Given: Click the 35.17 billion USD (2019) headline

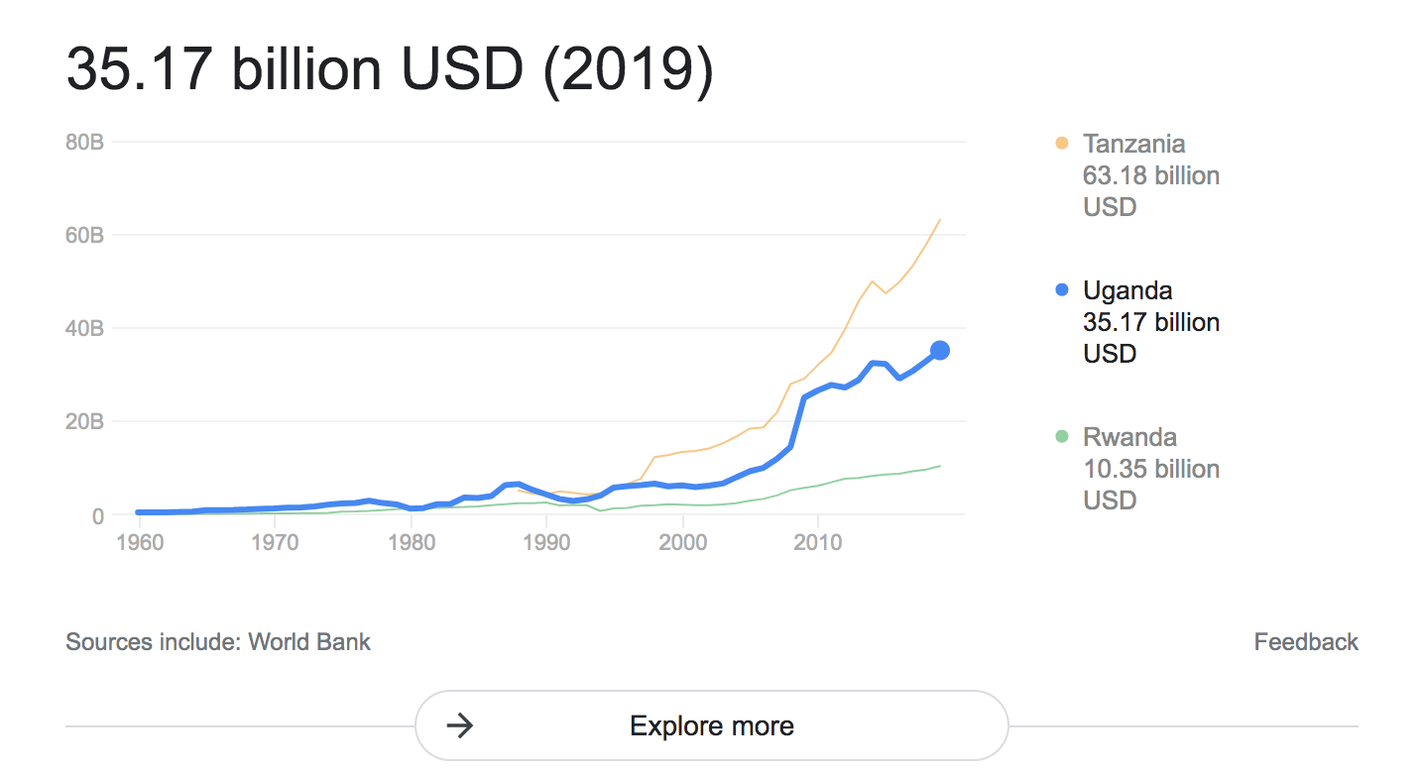Looking at the screenshot, I should point(390,71).
